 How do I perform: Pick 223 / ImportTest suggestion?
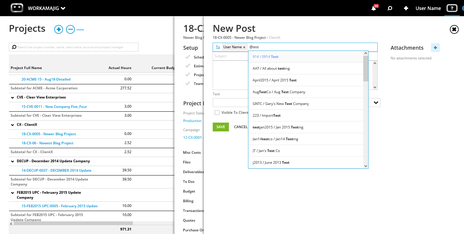click(x=306, y=116)
